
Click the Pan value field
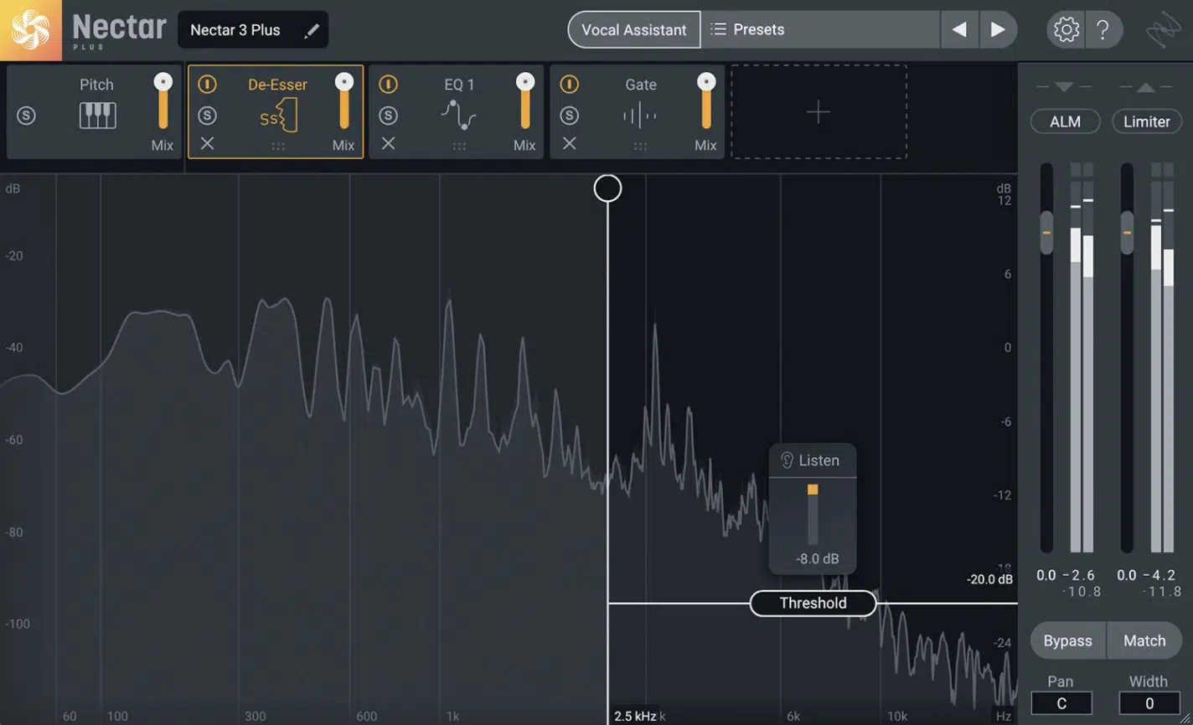(1061, 703)
